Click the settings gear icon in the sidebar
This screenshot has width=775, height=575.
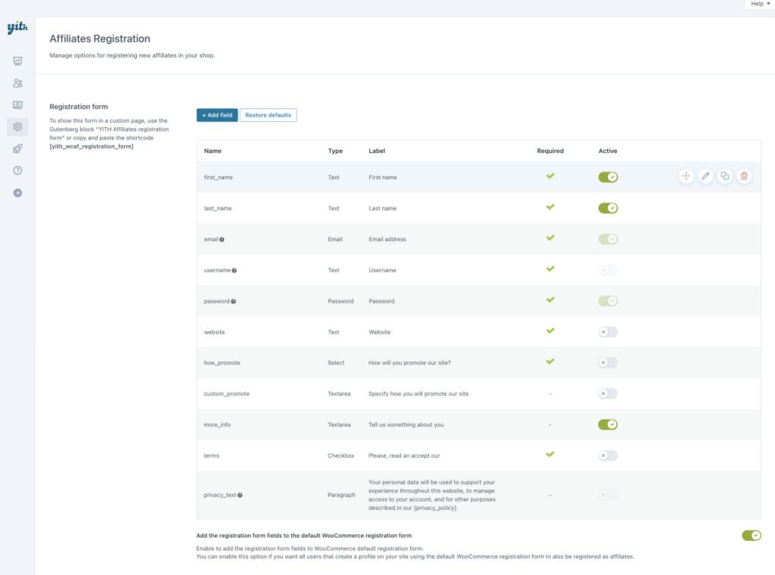tap(17, 127)
